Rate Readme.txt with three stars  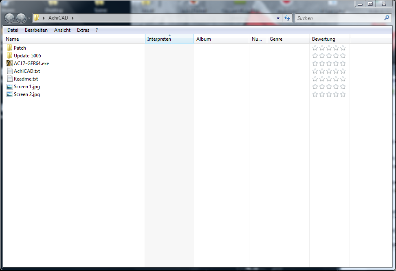[329, 79]
